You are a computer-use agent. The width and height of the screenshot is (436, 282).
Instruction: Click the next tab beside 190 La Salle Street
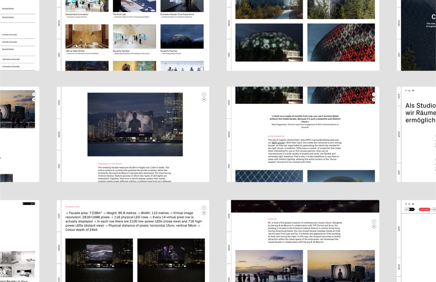[59, 55]
